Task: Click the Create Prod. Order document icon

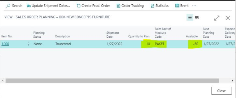Action: point(78,6)
